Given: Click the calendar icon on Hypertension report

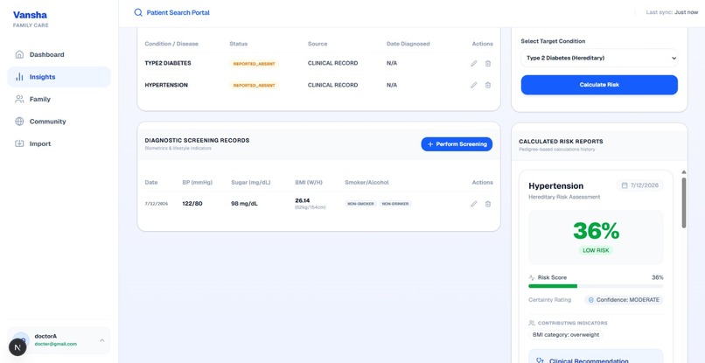Looking at the screenshot, I should [x=624, y=185].
